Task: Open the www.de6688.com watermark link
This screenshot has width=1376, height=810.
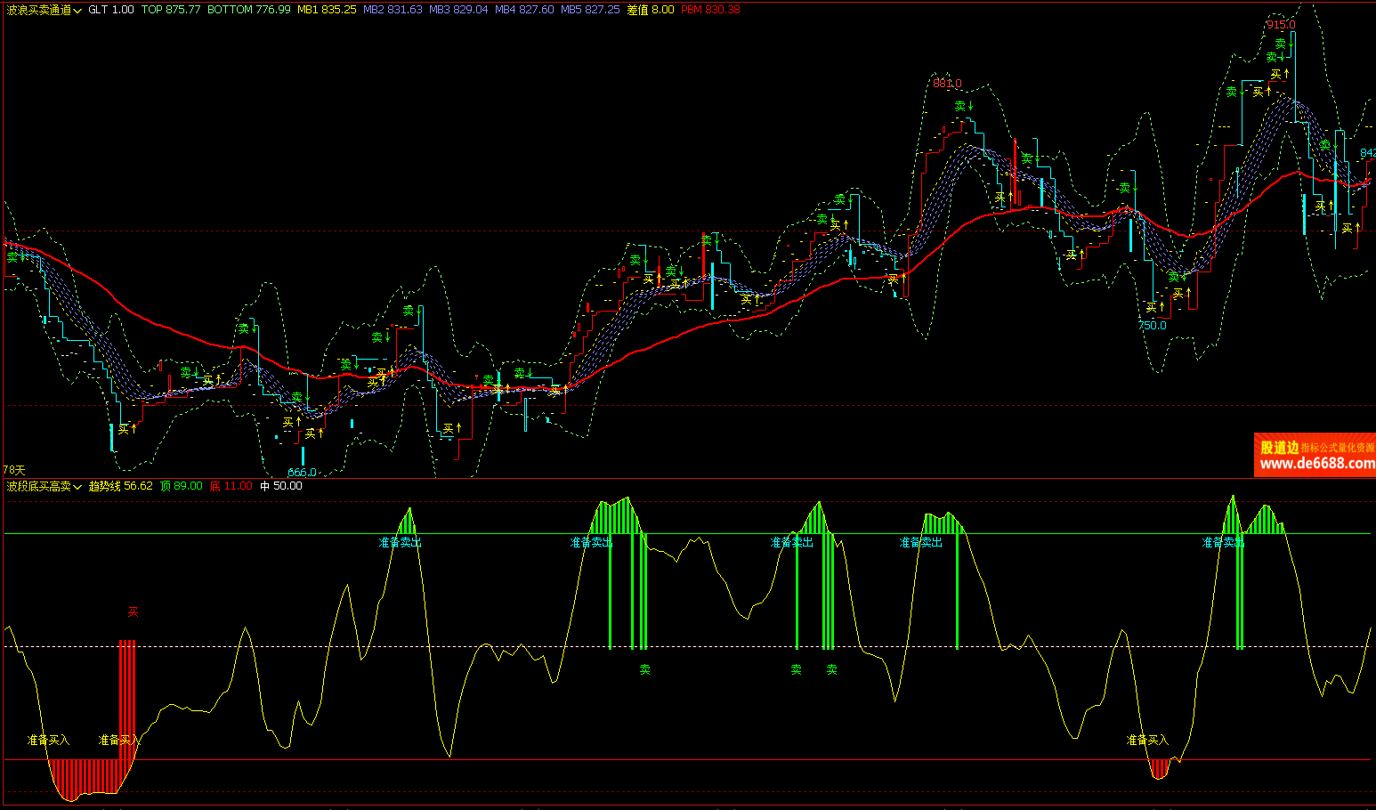Action: click(1316, 464)
